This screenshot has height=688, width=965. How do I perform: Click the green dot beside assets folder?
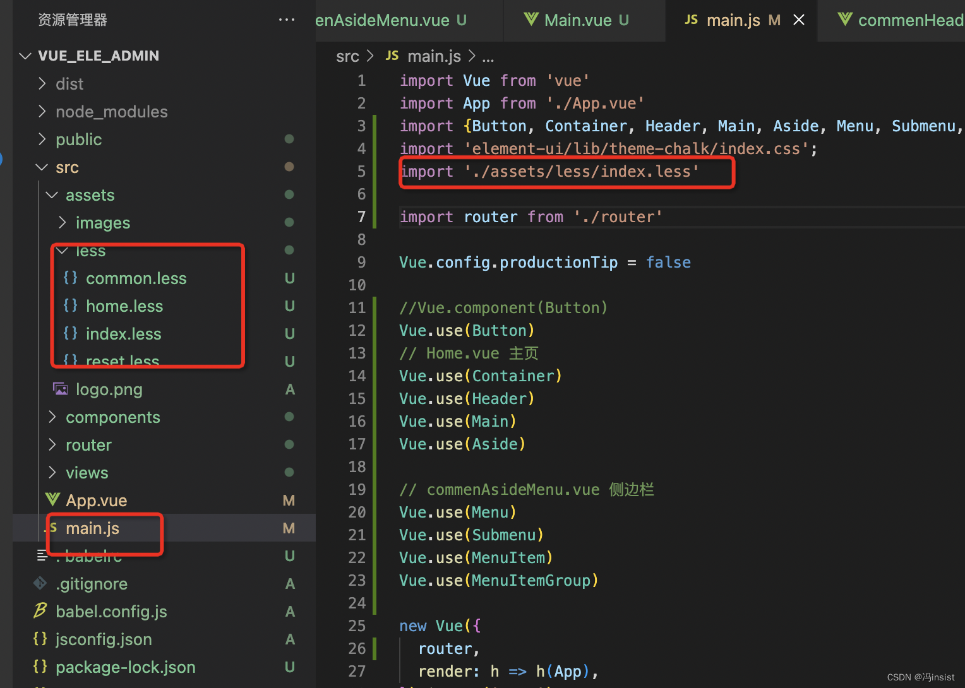289,194
